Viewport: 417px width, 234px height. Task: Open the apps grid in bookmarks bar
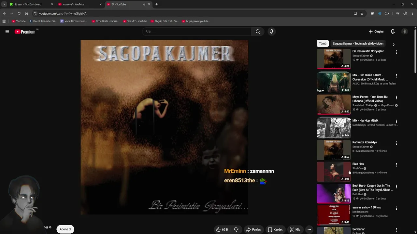point(4,21)
